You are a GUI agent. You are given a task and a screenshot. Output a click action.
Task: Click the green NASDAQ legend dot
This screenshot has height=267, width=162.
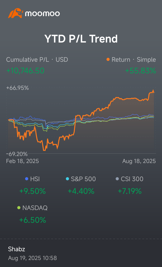tap(19, 208)
